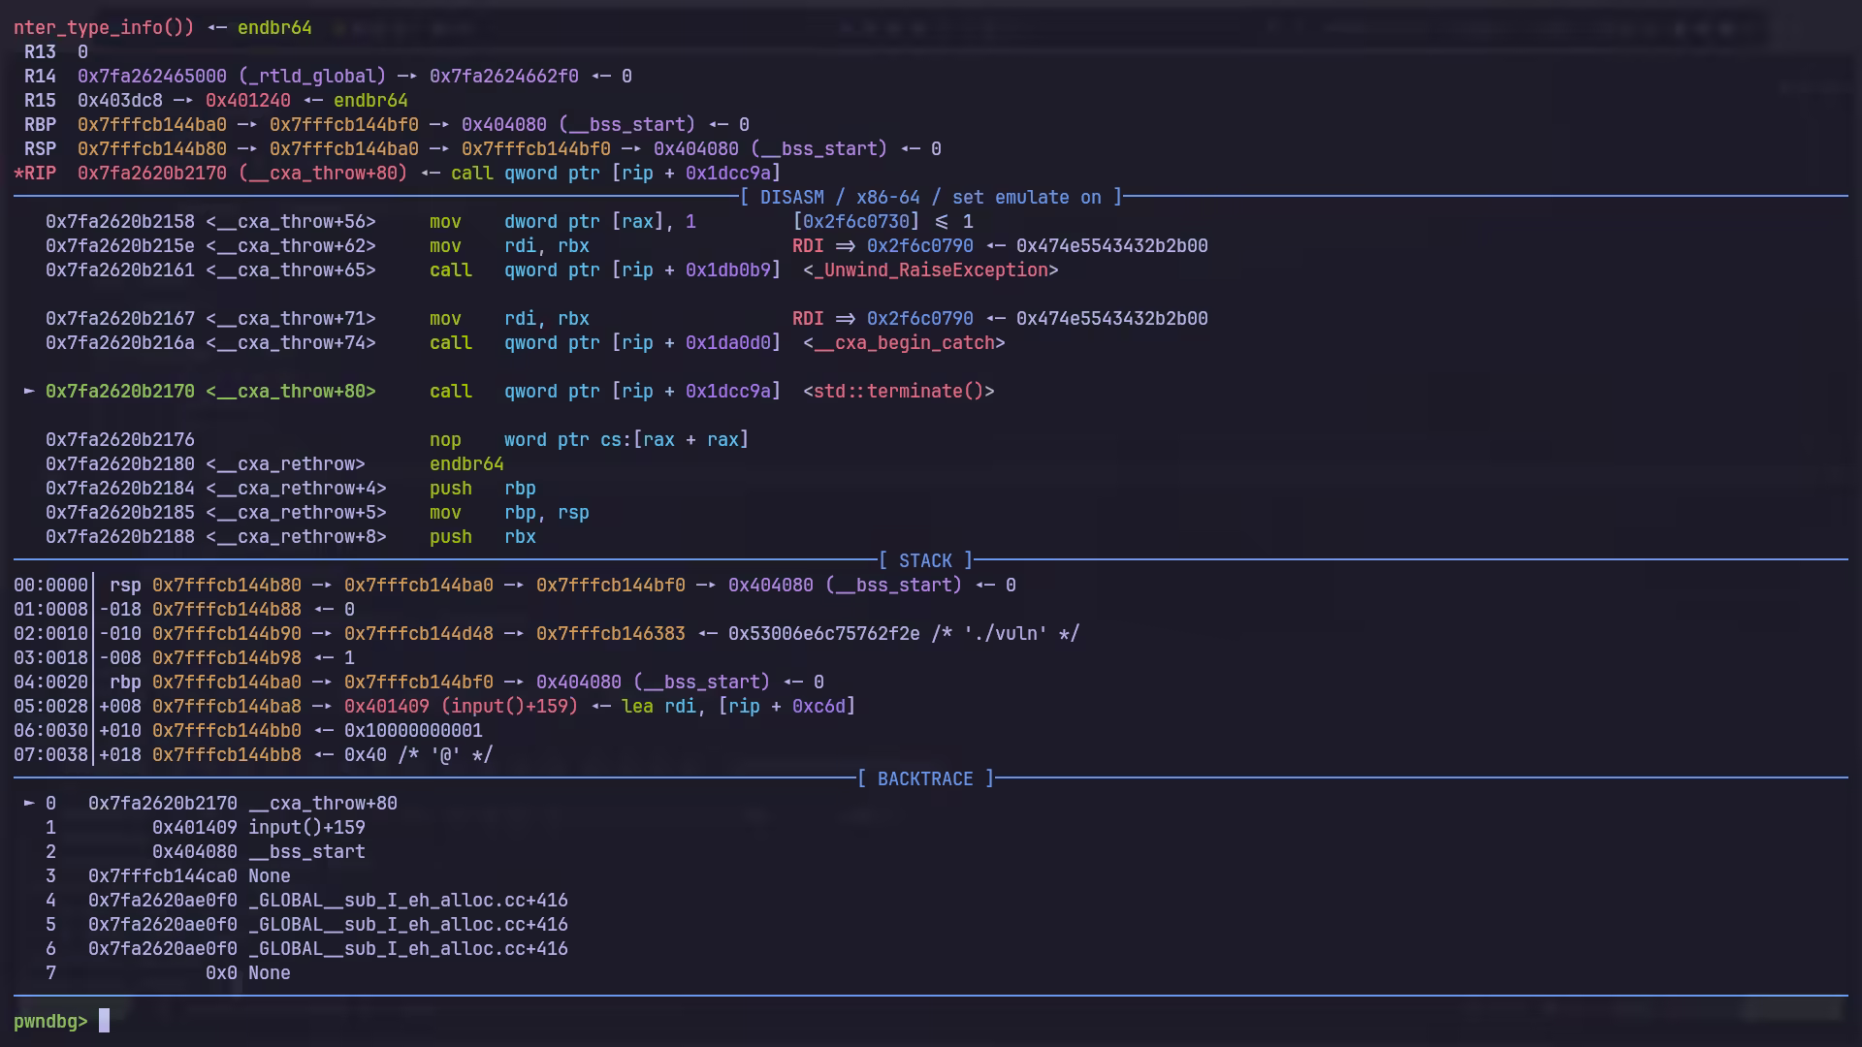Screen dimensions: 1862x1047
Task: Click the std::terminate() call target
Action: click(898, 392)
